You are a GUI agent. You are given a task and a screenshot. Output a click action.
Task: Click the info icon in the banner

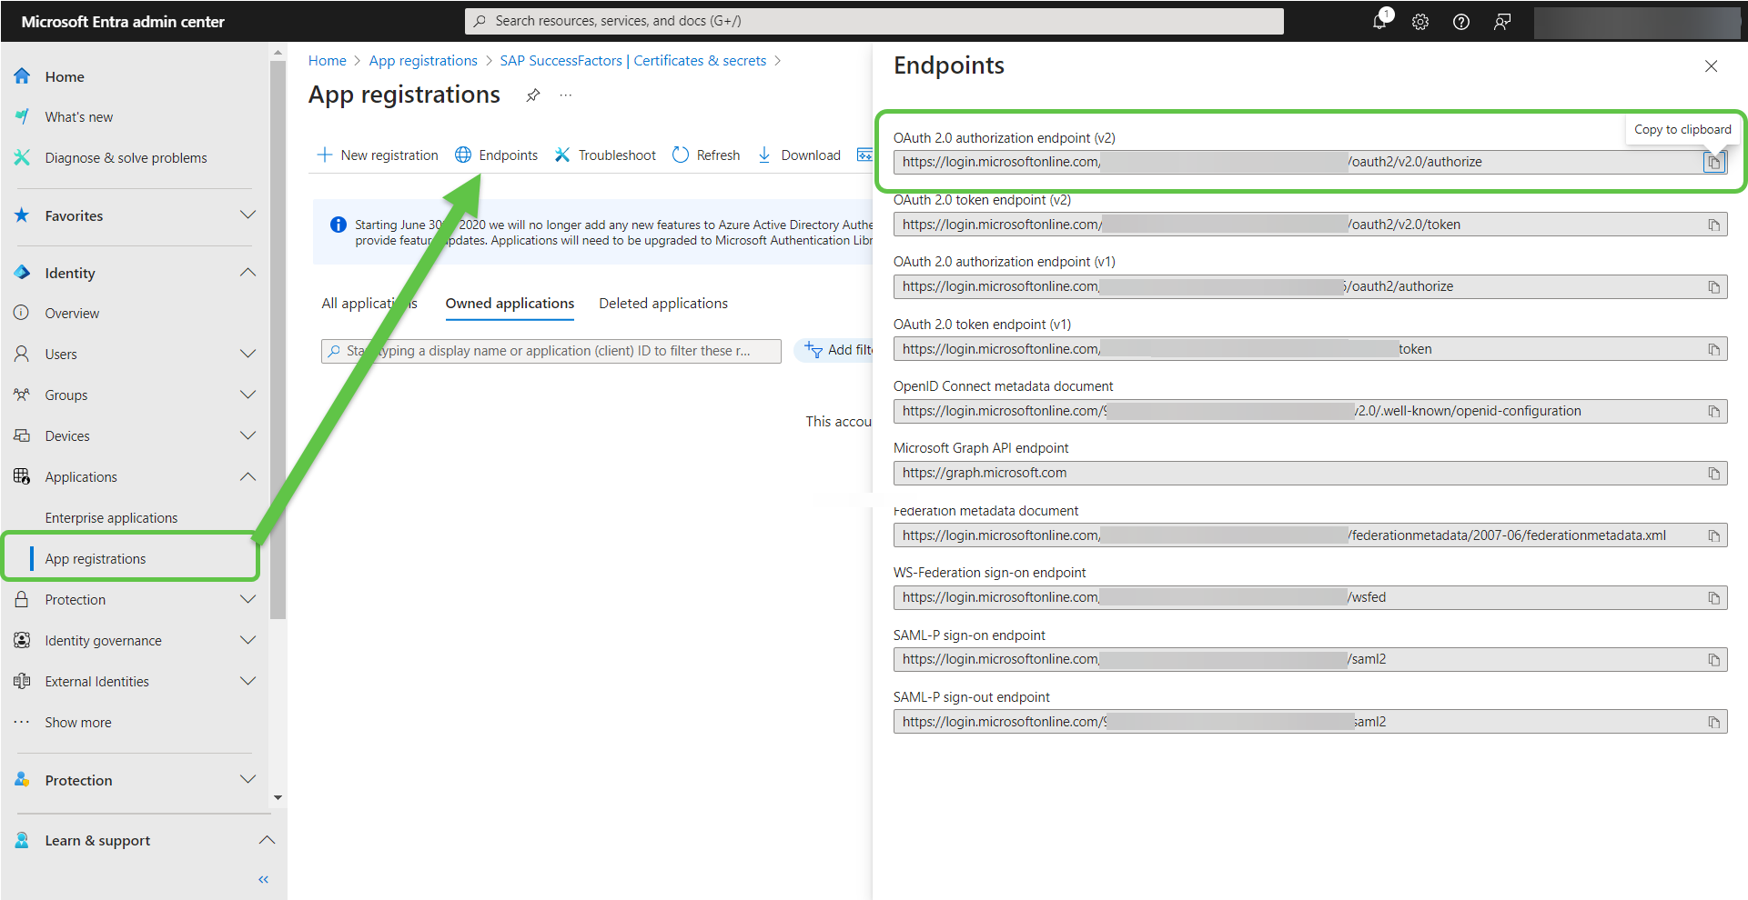338,225
